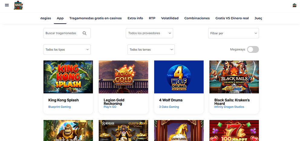
Task: Toggle the Megaways switch
Action: (253, 50)
